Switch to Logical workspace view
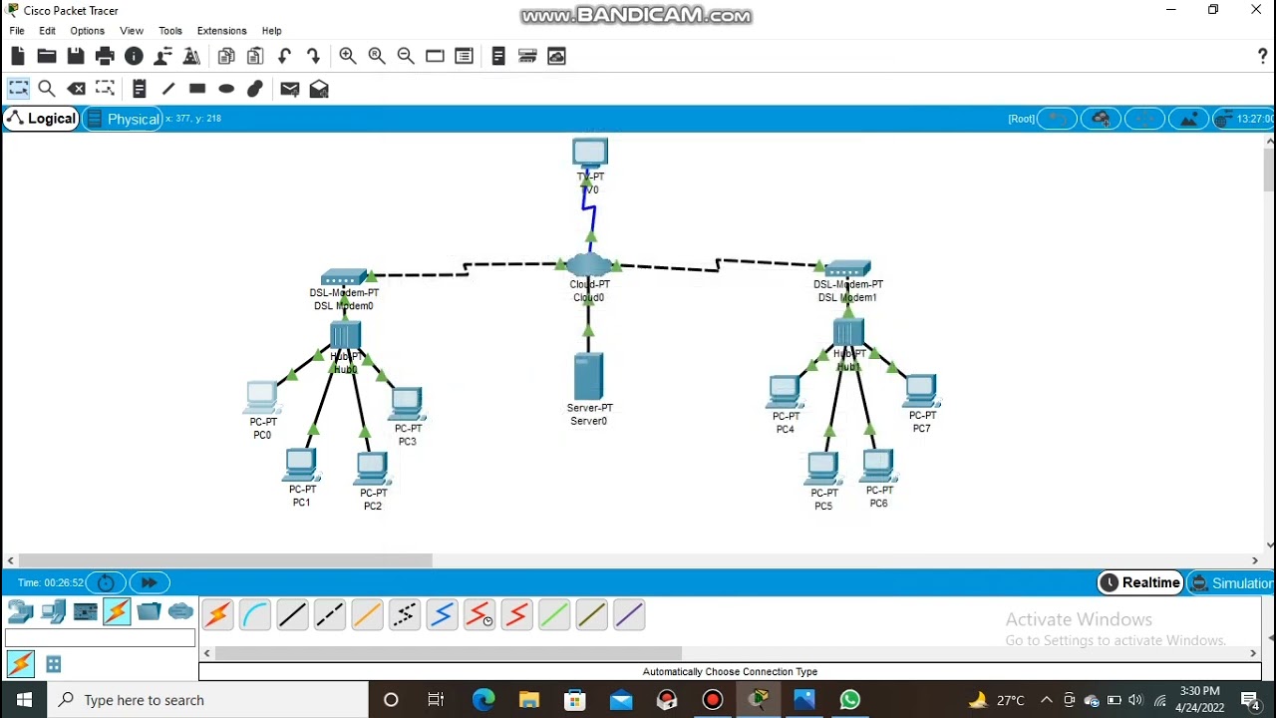The width and height of the screenshot is (1276, 718). tap(41, 119)
